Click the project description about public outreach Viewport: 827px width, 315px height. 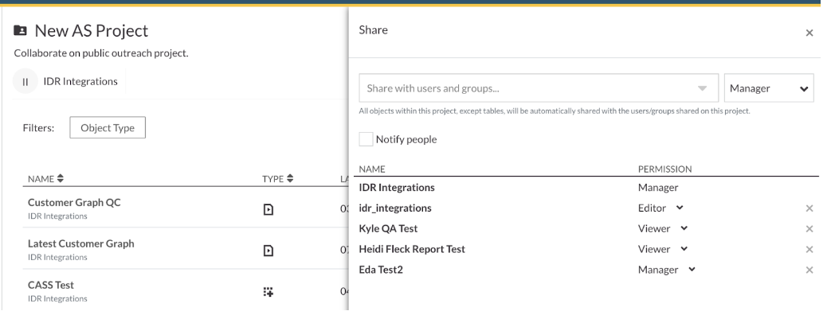click(101, 53)
